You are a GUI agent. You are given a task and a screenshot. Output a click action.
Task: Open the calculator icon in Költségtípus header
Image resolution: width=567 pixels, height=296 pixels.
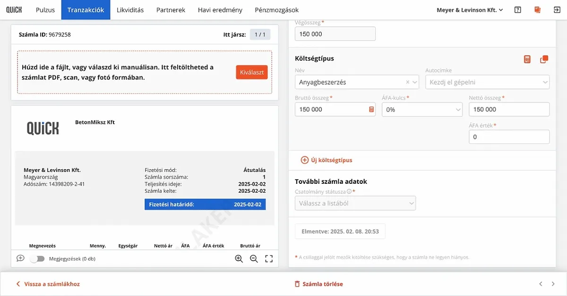coord(527,59)
